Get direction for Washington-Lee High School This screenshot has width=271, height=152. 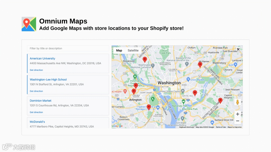[x=36, y=91]
